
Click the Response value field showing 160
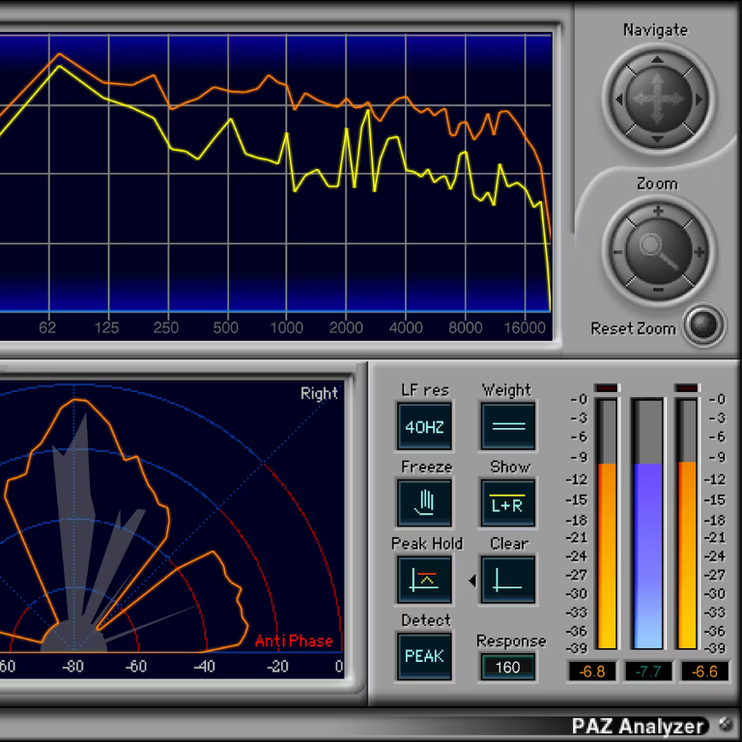507,667
